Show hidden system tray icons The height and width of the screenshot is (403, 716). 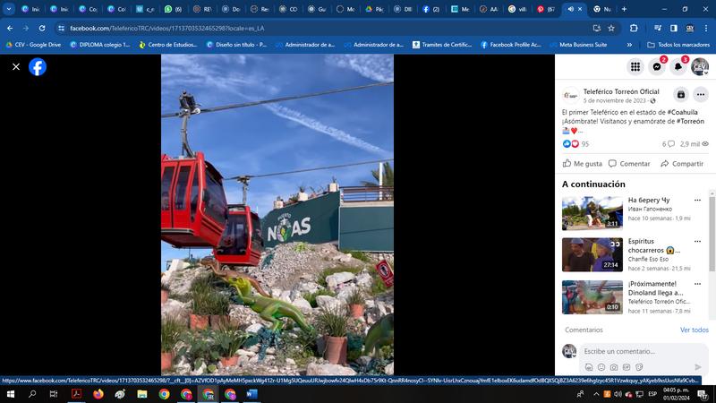click(596, 394)
